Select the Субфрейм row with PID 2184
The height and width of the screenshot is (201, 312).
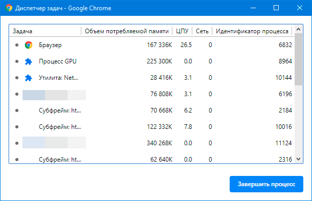pyautogui.click(x=151, y=110)
